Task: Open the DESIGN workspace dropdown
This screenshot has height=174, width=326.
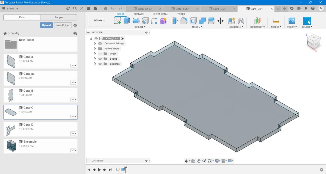Action: click(x=99, y=20)
